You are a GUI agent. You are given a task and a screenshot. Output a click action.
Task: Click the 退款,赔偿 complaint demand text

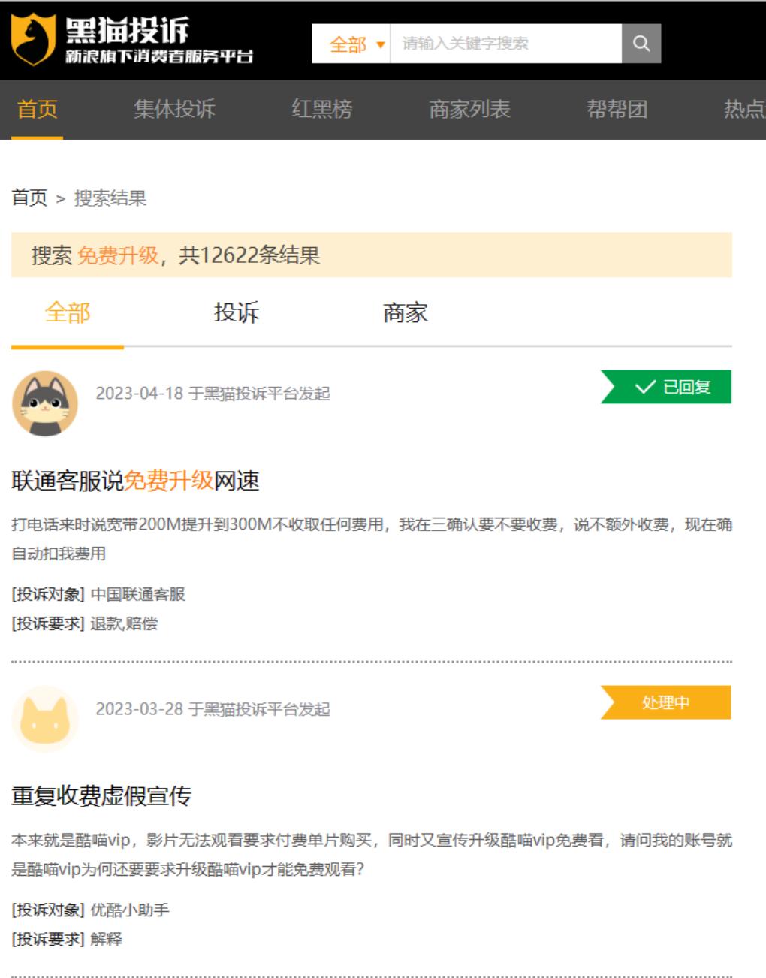(x=124, y=623)
